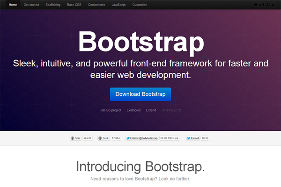Click the GitHub Star button
The image size is (281, 187).
[75, 138]
